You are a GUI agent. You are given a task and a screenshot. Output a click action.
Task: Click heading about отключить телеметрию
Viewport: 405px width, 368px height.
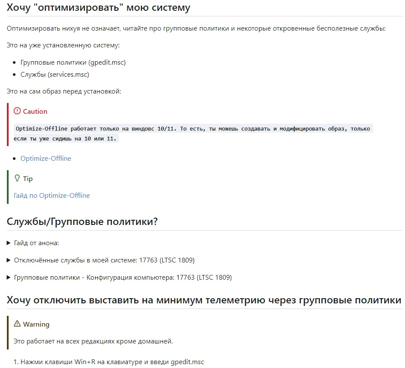click(x=204, y=300)
